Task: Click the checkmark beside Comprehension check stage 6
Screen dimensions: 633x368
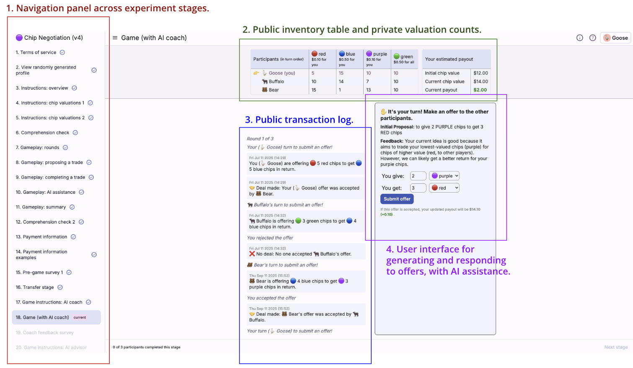Action: coord(75,133)
